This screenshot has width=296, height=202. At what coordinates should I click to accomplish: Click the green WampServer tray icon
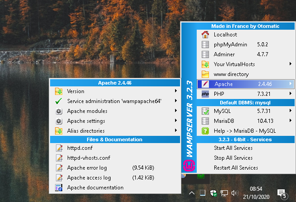click(x=201, y=176)
